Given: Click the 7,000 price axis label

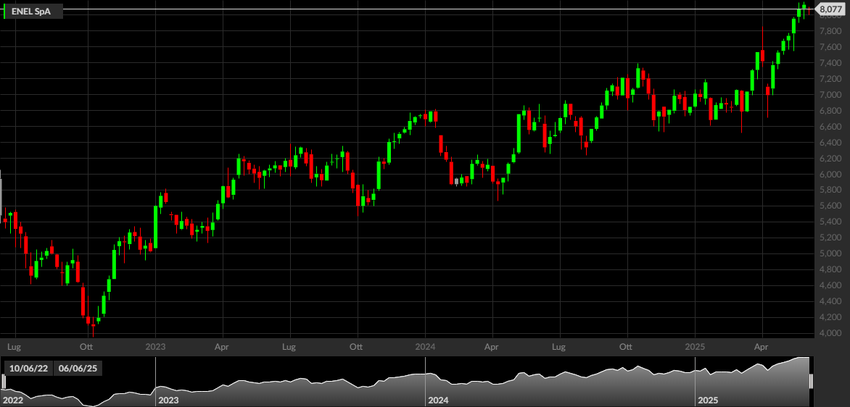Looking at the screenshot, I should pyautogui.click(x=830, y=95).
